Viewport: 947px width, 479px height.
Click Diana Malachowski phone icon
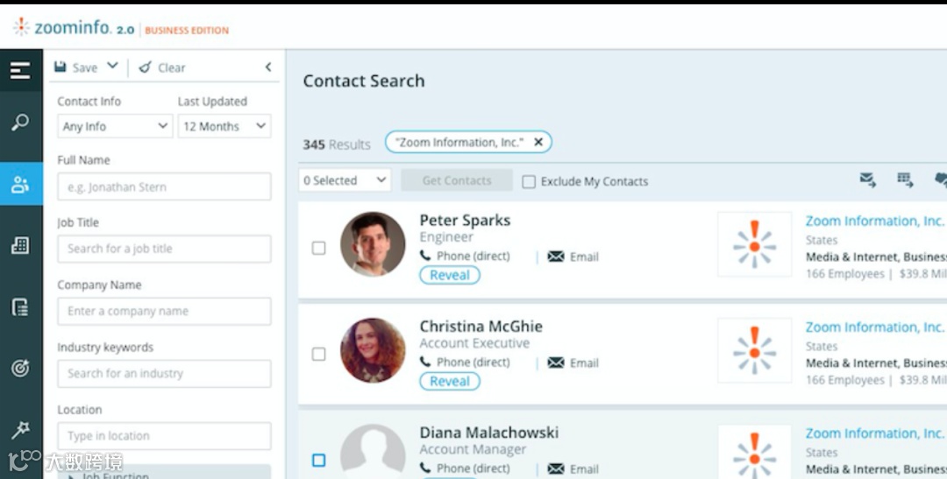(426, 468)
